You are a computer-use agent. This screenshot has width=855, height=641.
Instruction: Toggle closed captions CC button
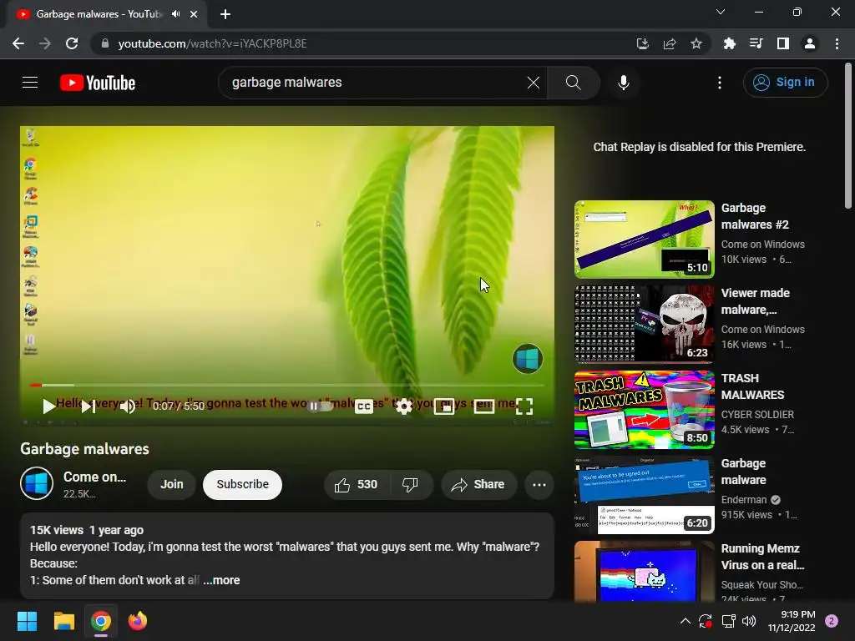(x=364, y=406)
